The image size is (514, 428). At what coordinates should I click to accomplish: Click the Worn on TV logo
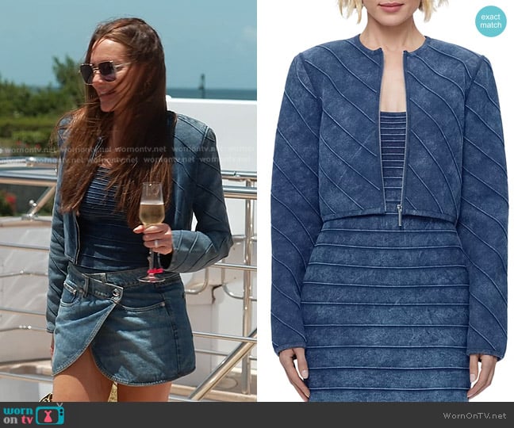34,415
